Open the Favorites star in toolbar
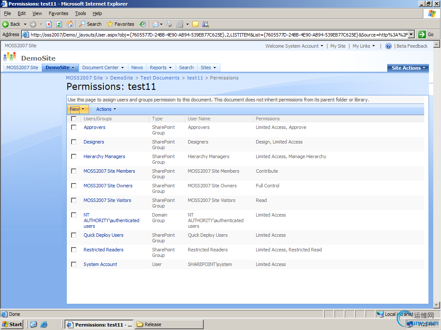 (121, 24)
